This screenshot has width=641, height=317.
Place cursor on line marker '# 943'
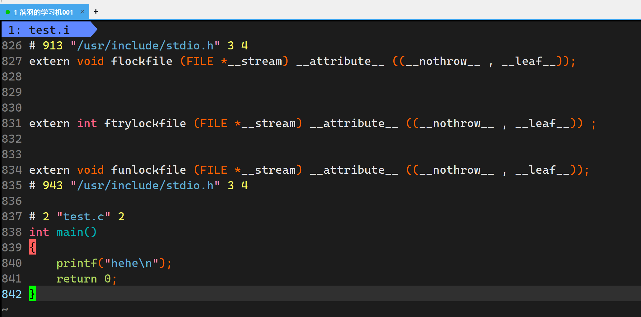point(46,186)
